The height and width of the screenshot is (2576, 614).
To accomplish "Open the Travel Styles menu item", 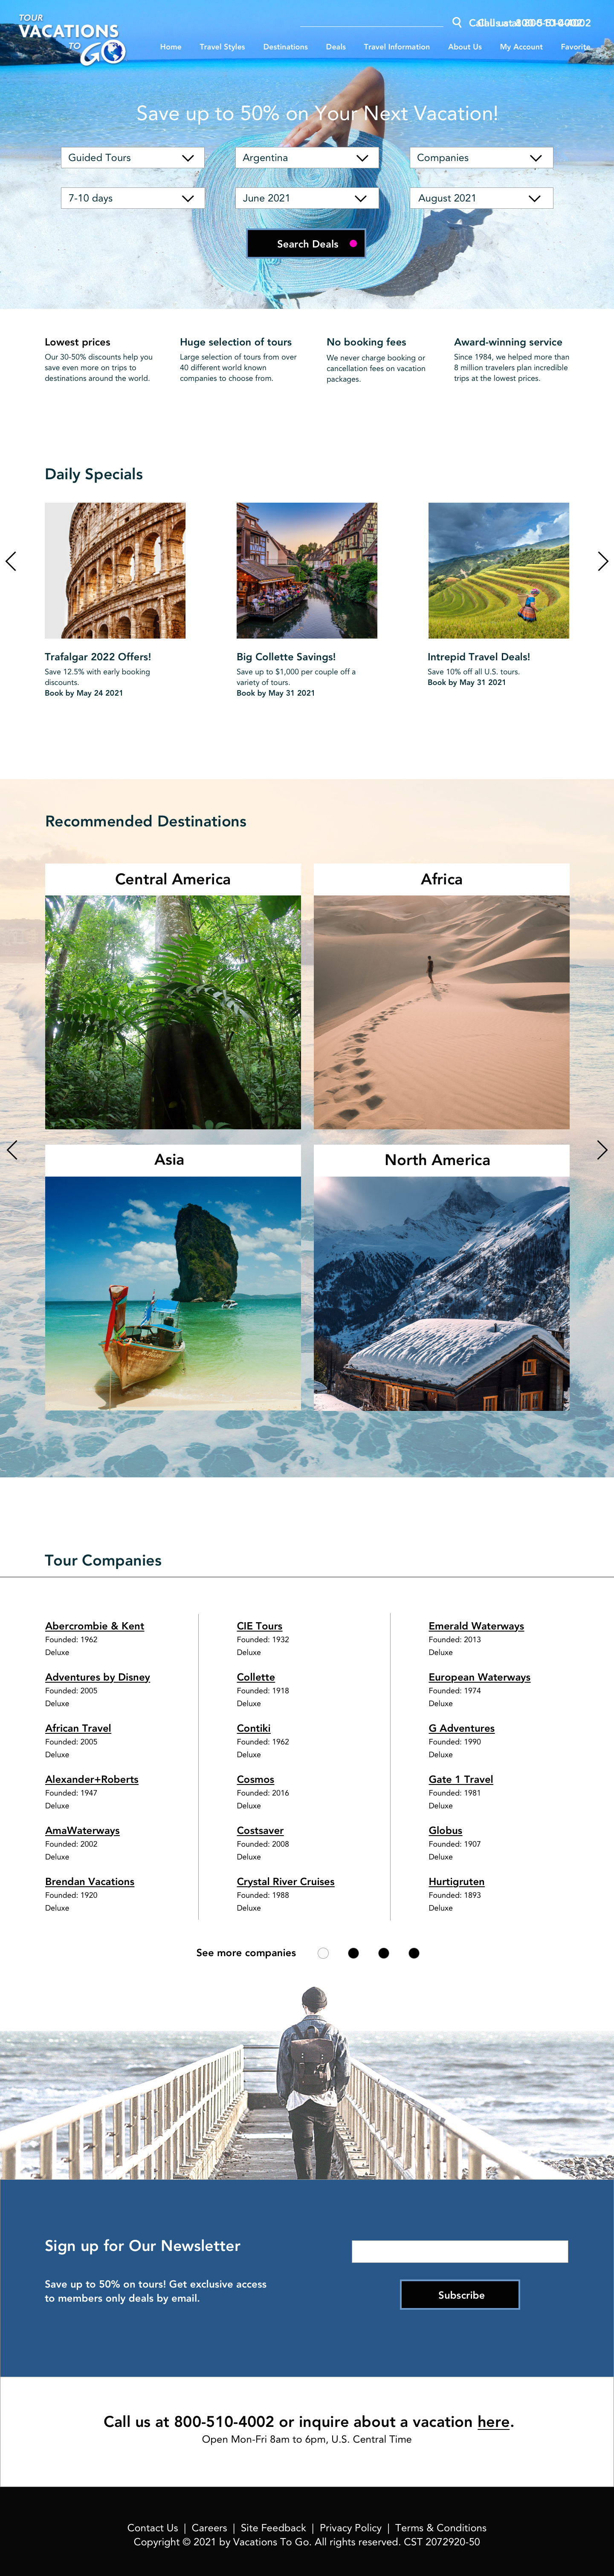I will tap(223, 47).
